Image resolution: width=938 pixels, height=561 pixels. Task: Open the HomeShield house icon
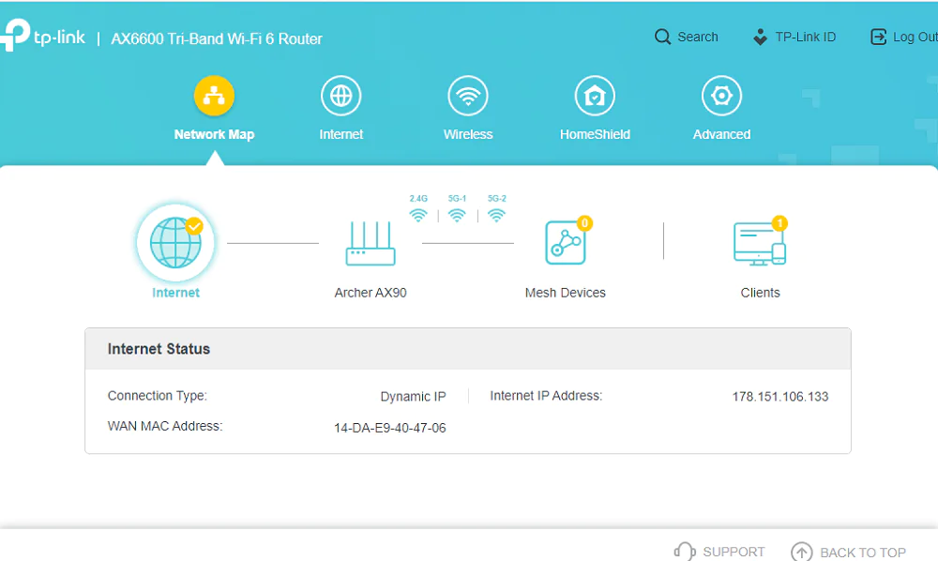coord(595,96)
